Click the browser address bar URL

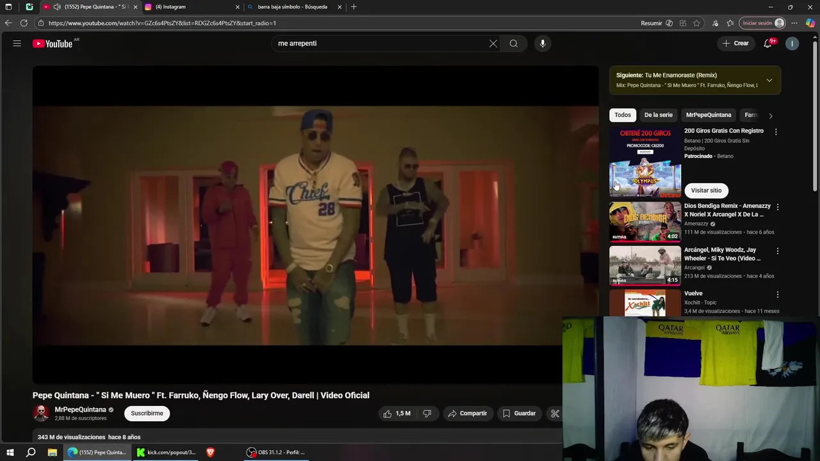point(162,23)
